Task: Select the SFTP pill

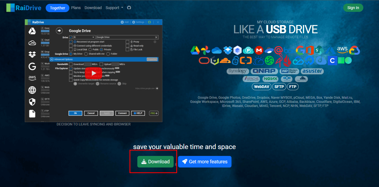Action: (x=279, y=87)
